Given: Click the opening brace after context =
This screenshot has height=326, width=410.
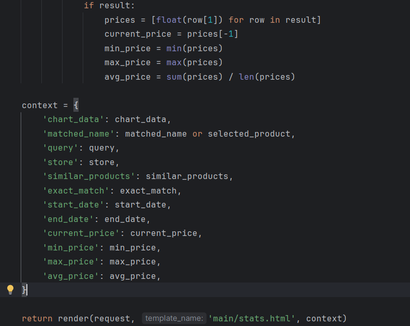Looking at the screenshot, I should 75,105.
